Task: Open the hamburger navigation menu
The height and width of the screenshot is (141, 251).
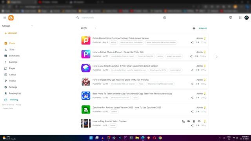Action: click(x=5, y=18)
